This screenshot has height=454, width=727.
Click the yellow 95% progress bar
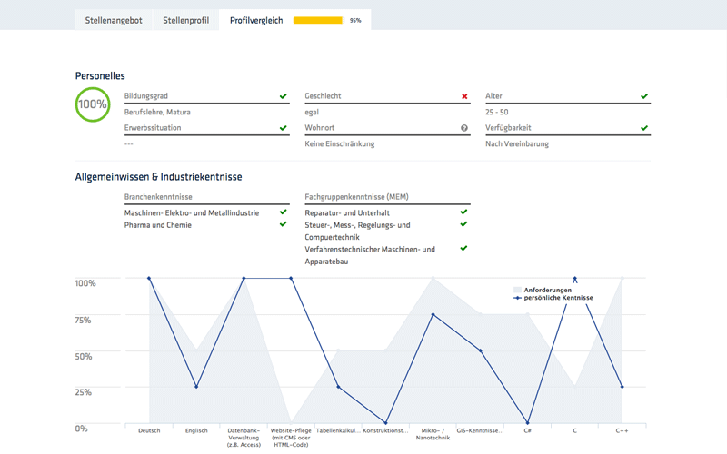[318, 20]
